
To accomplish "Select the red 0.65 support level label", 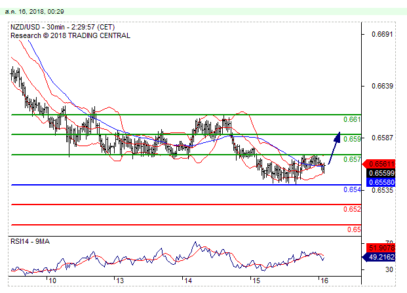I will [x=354, y=229].
